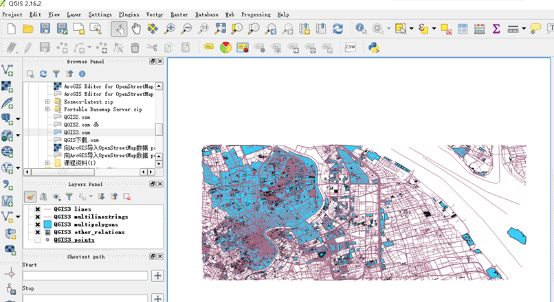Open statistical summary sigma icon

(496, 29)
